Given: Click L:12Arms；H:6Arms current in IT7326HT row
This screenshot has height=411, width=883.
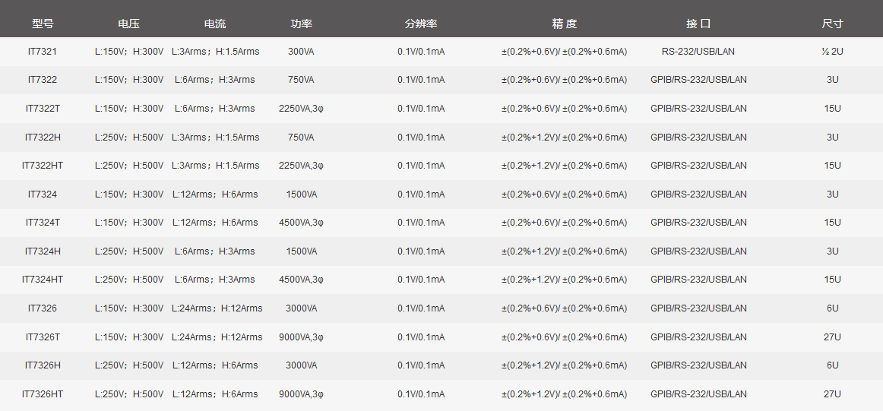Looking at the screenshot, I should 215,394.
